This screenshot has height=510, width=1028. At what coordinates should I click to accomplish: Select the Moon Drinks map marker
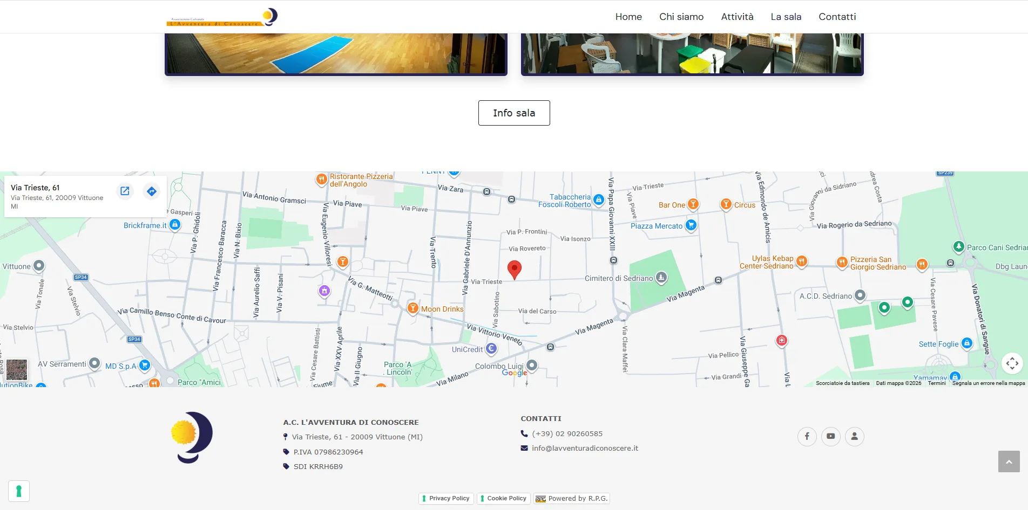[x=413, y=308]
